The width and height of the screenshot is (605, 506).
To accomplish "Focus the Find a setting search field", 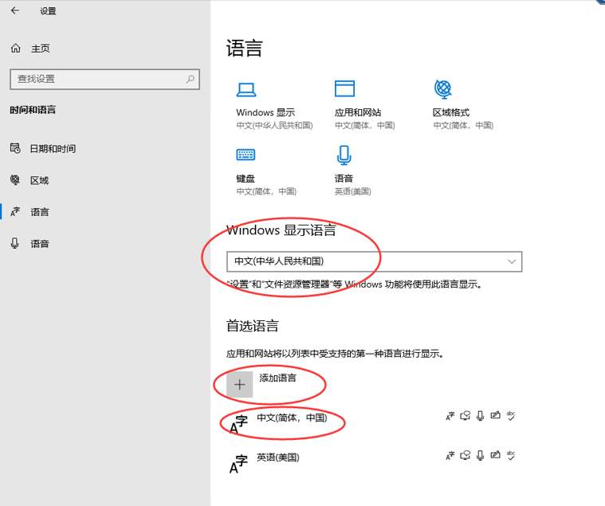I will pyautogui.click(x=96, y=79).
